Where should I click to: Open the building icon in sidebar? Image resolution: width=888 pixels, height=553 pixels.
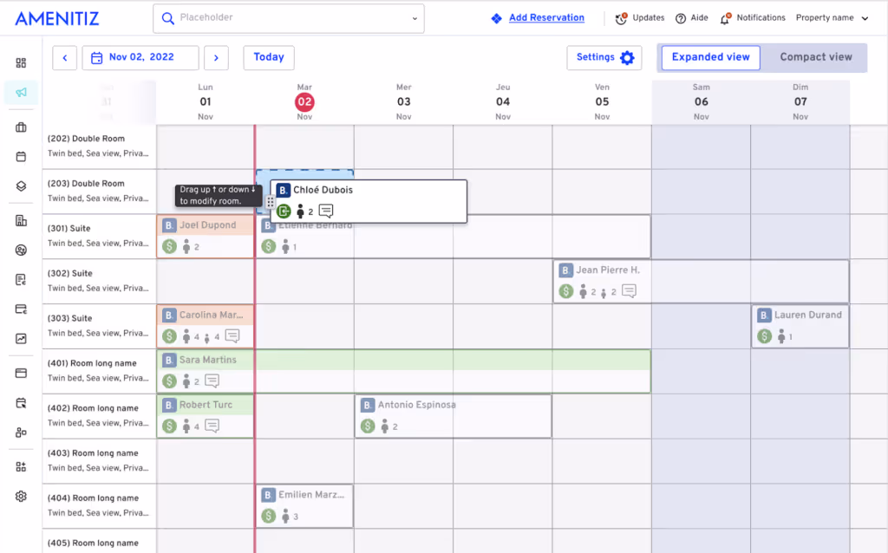tap(21, 221)
